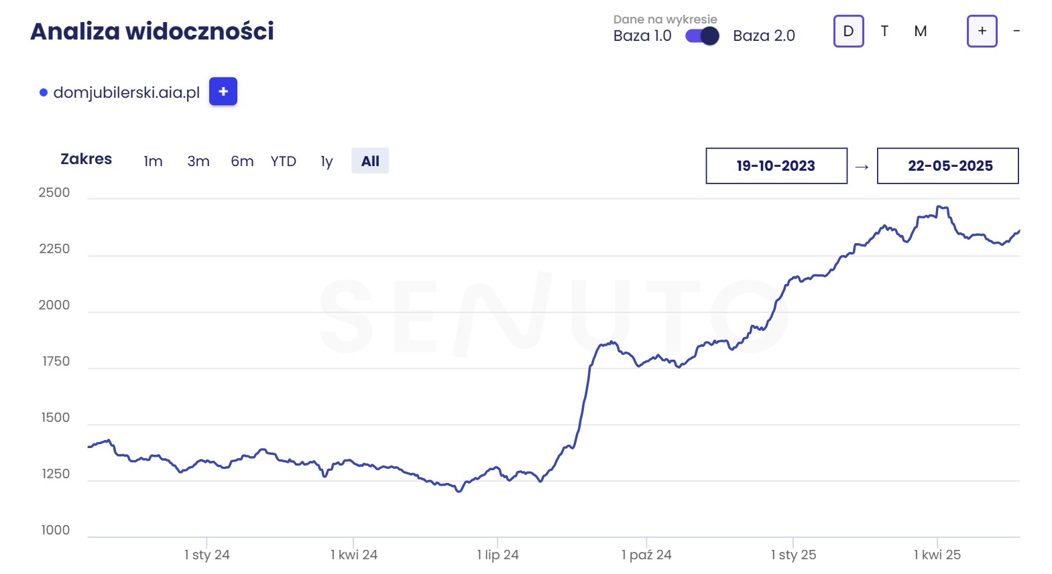The height and width of the screenshot is (574, 1052).
Task: Select daily granularity D
Action: [x=848, y=31]
